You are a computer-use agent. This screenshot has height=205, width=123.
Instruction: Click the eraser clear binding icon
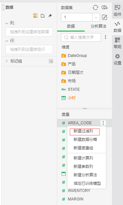[x=50, y=16]
